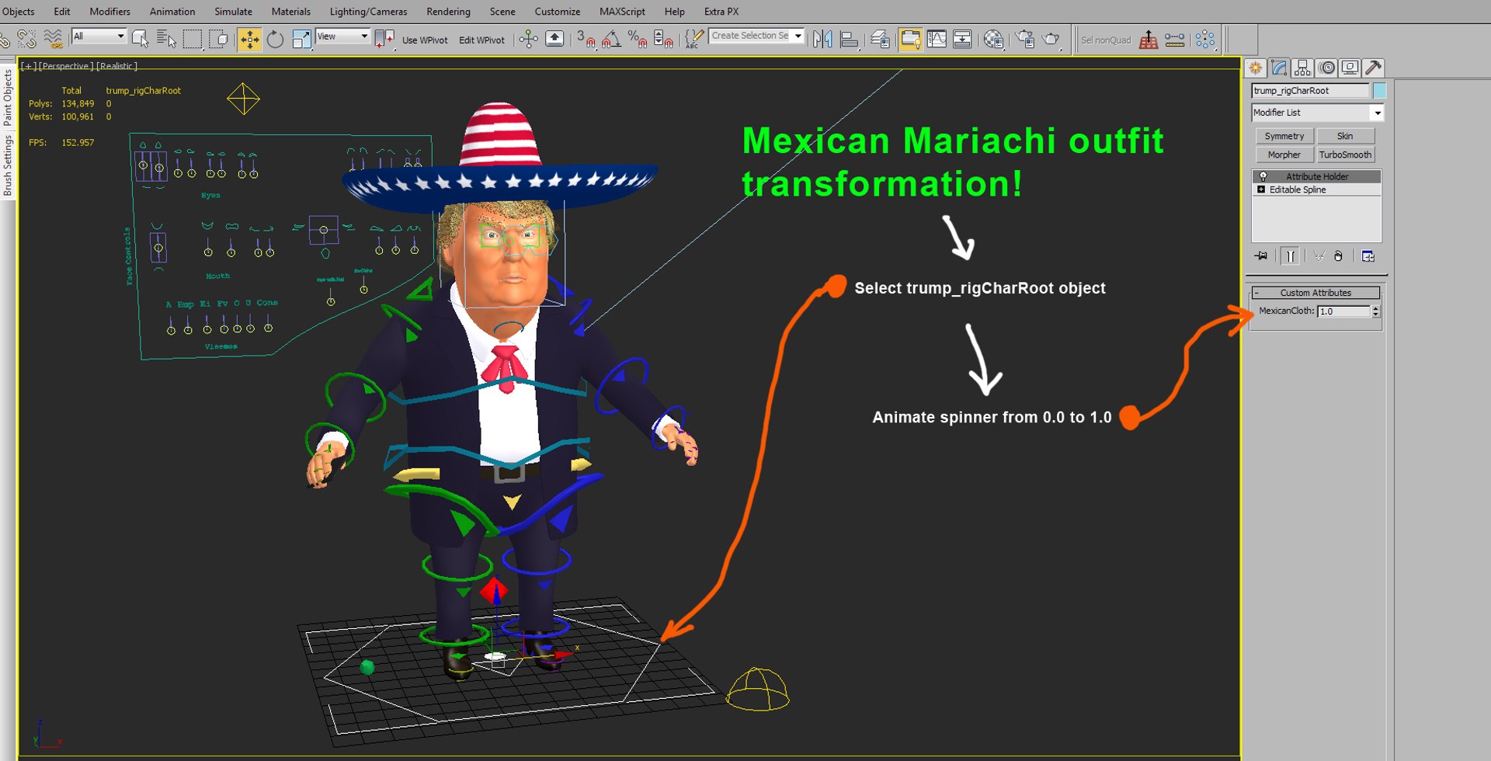Open the Objects menu
1491x761 pixels.
point(18,12)
